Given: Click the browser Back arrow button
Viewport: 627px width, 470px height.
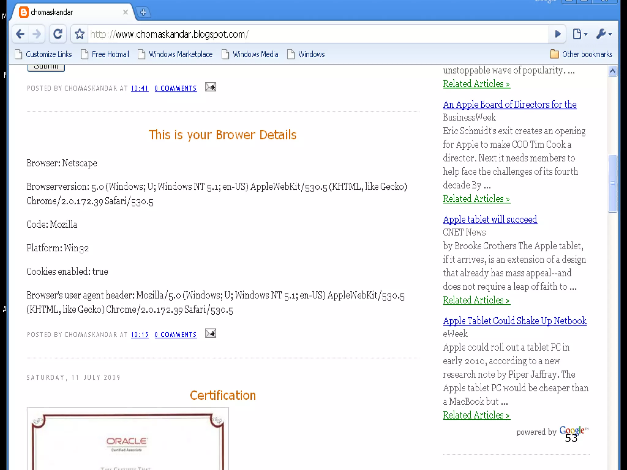Looking at the screenshot, I should [20, 34].
